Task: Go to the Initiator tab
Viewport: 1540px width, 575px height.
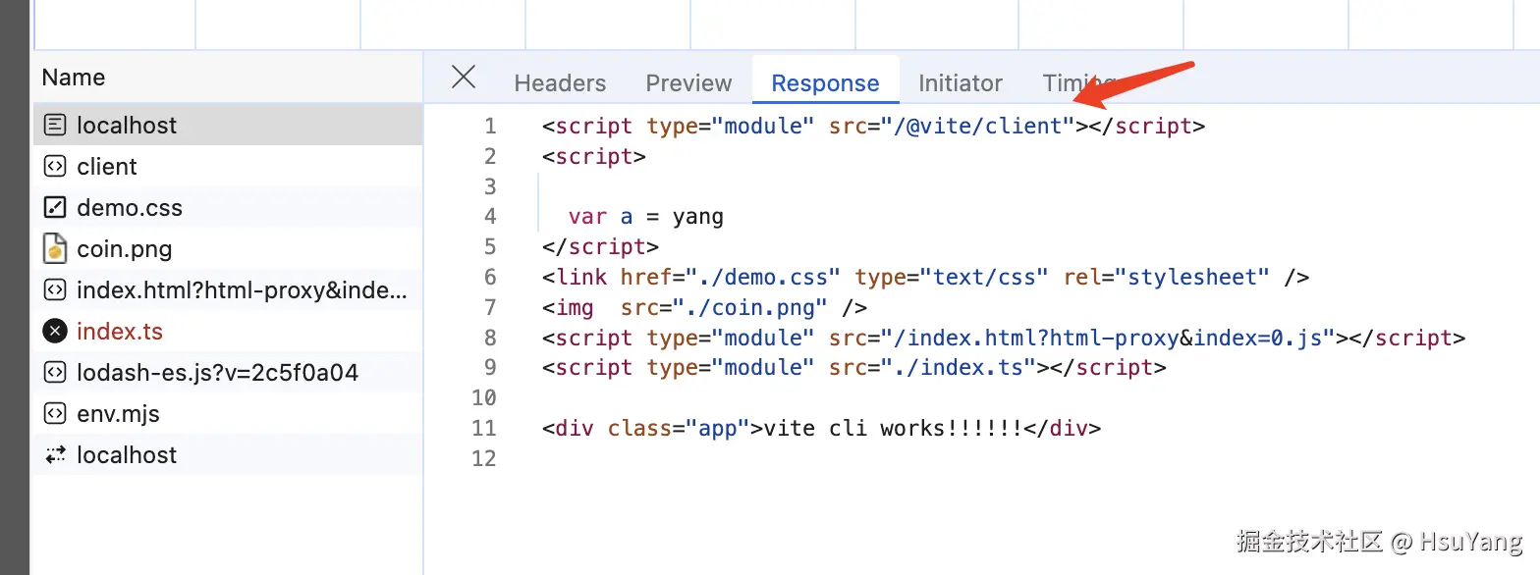Action: pyautogui.click(x=960, y=83)
